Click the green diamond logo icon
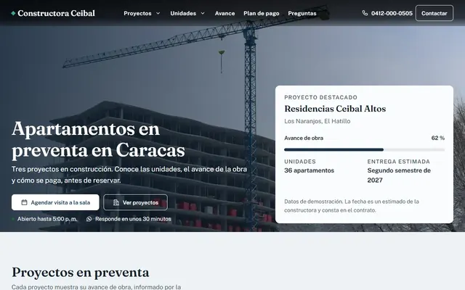Screen dimensions: 465x290 [x=13, y=13]
